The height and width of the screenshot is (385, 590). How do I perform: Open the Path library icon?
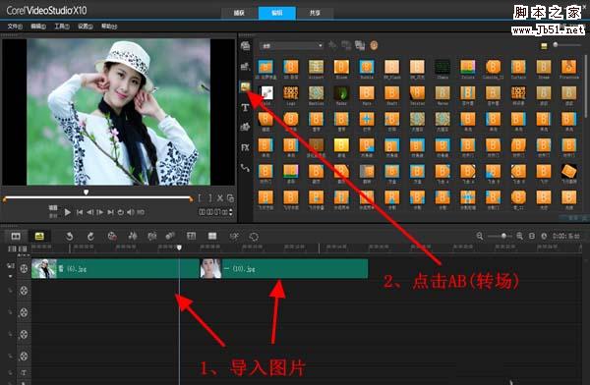tap(245, 168)
